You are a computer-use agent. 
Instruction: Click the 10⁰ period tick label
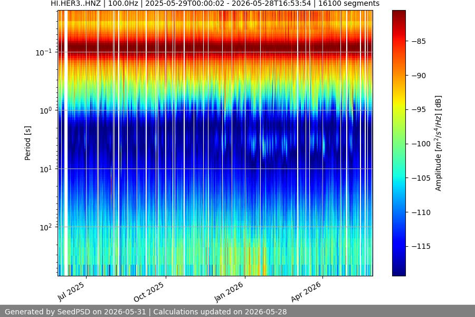pos(45,110)
